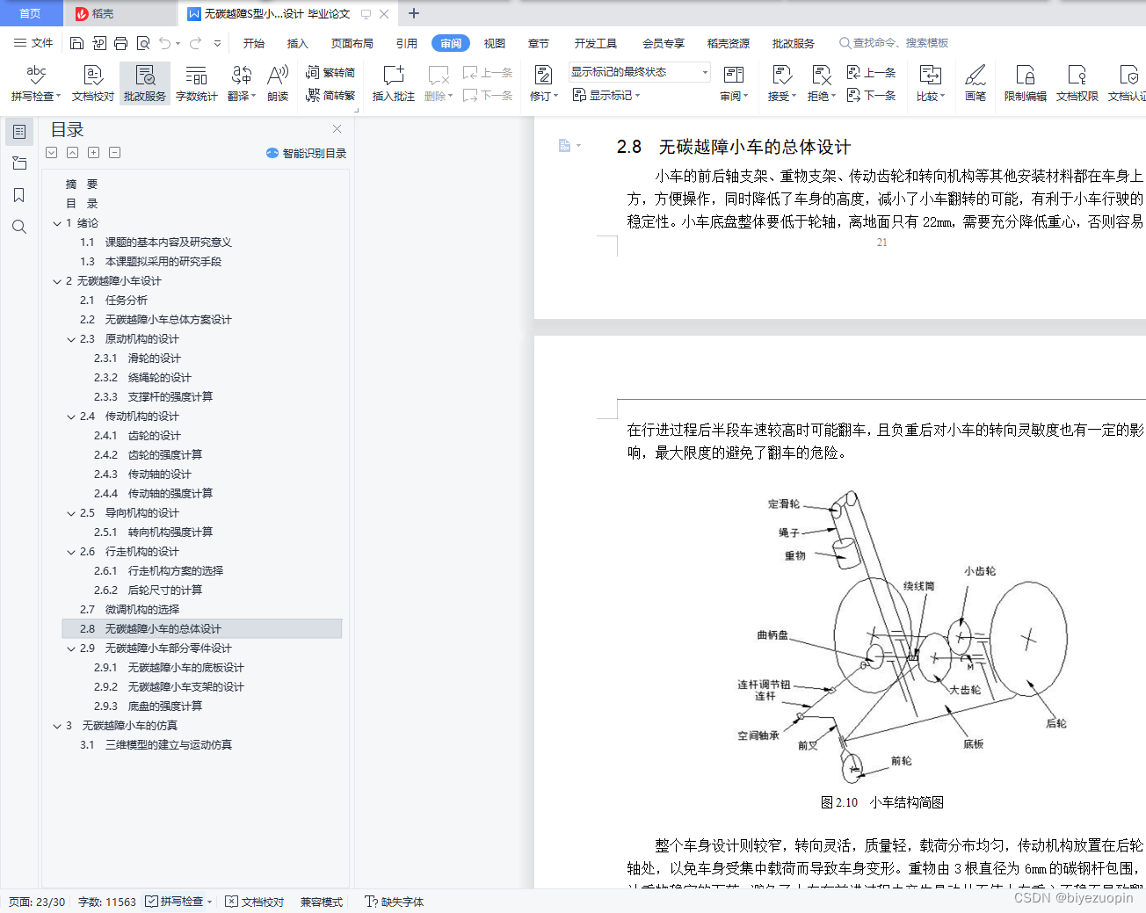
Task: Jump to previous revision with 上一条
Action: [x=871, y=73]
